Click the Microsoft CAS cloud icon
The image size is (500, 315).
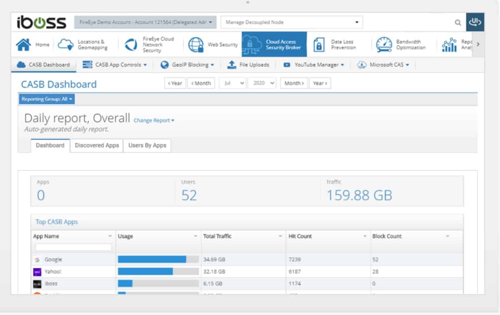click(x=362, y=65)
